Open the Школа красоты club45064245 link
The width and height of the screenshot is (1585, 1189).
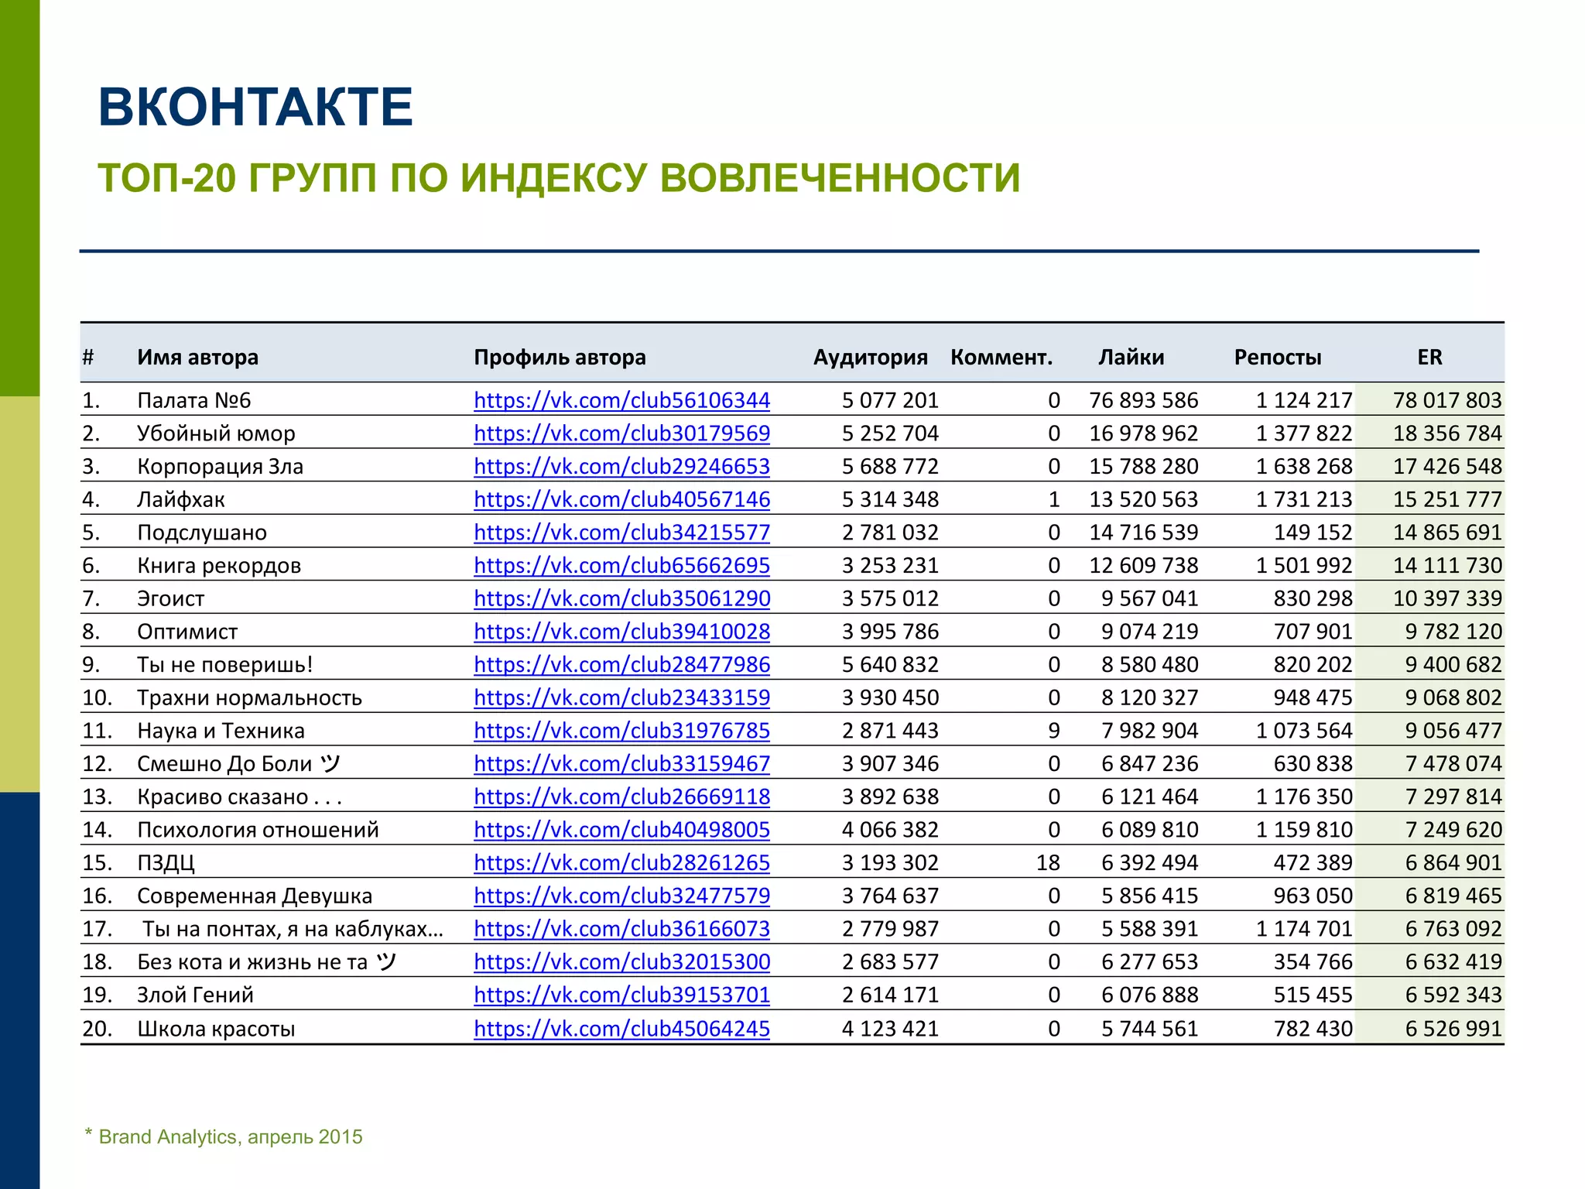coord(621,1029)
